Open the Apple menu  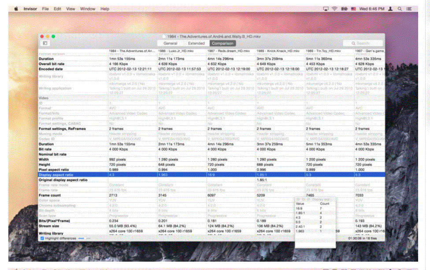16,9
